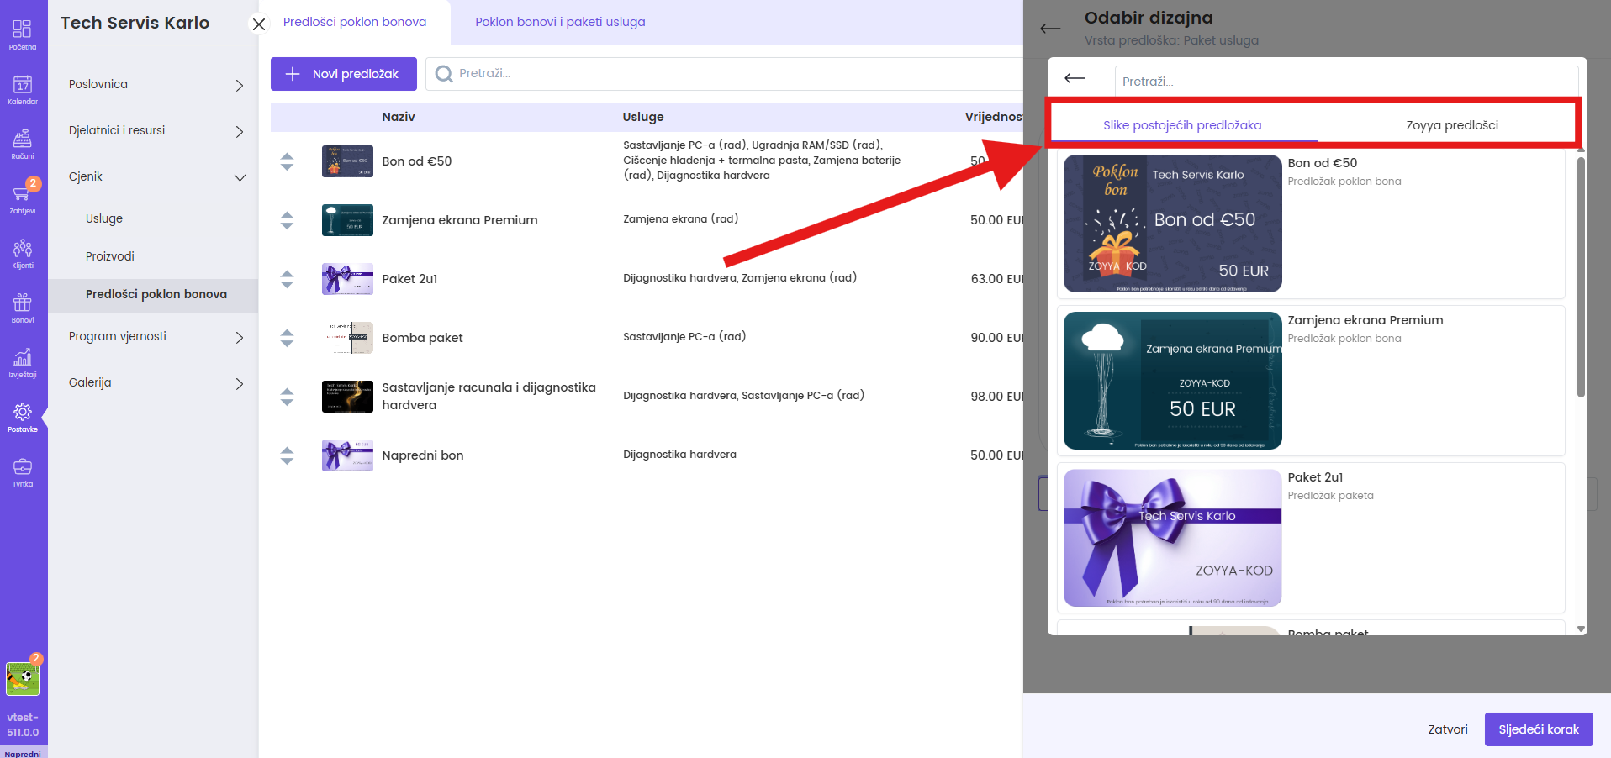The height and width of the screenshot is (758, 1611).
Task: Open Početna home icon in sidebar
Action: coord(23,34)
